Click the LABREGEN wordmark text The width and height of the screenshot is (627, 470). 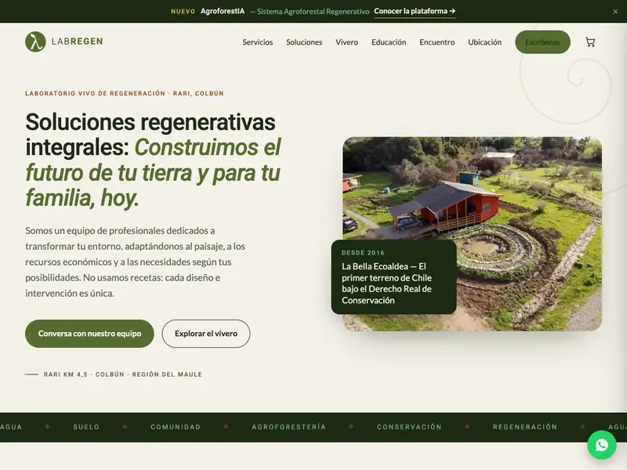[x=77, y=42]
